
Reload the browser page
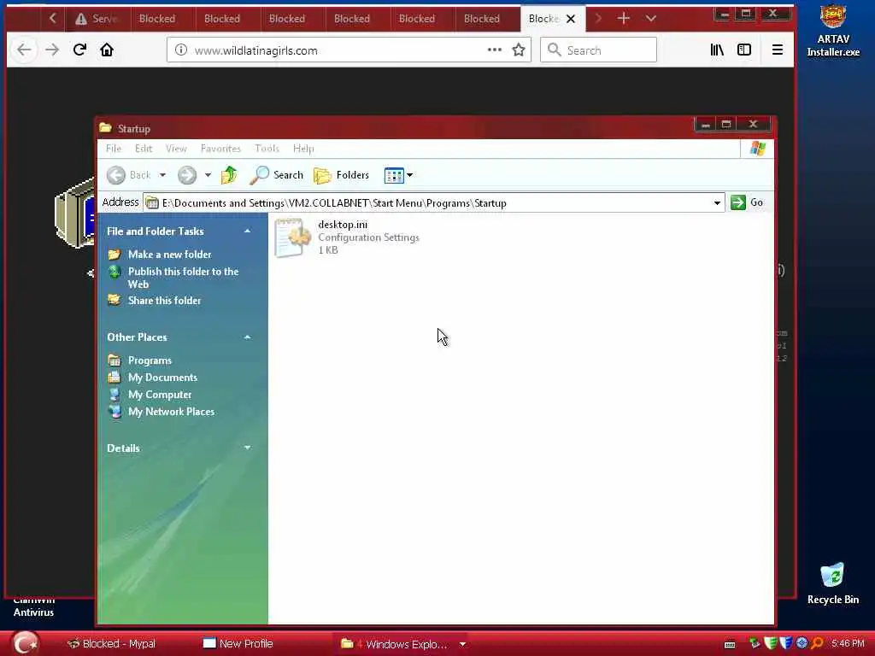79,50
